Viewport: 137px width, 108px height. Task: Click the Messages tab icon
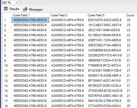pos(25,9)
